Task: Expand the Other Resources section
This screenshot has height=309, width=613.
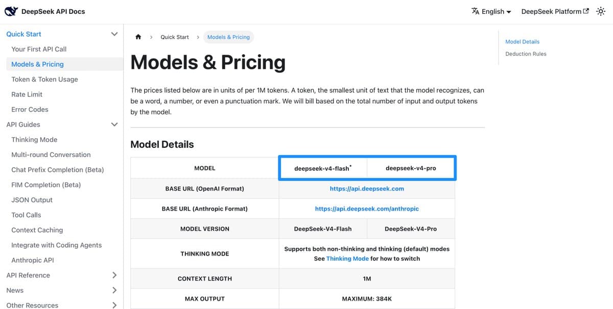Action: click(114, 305)
